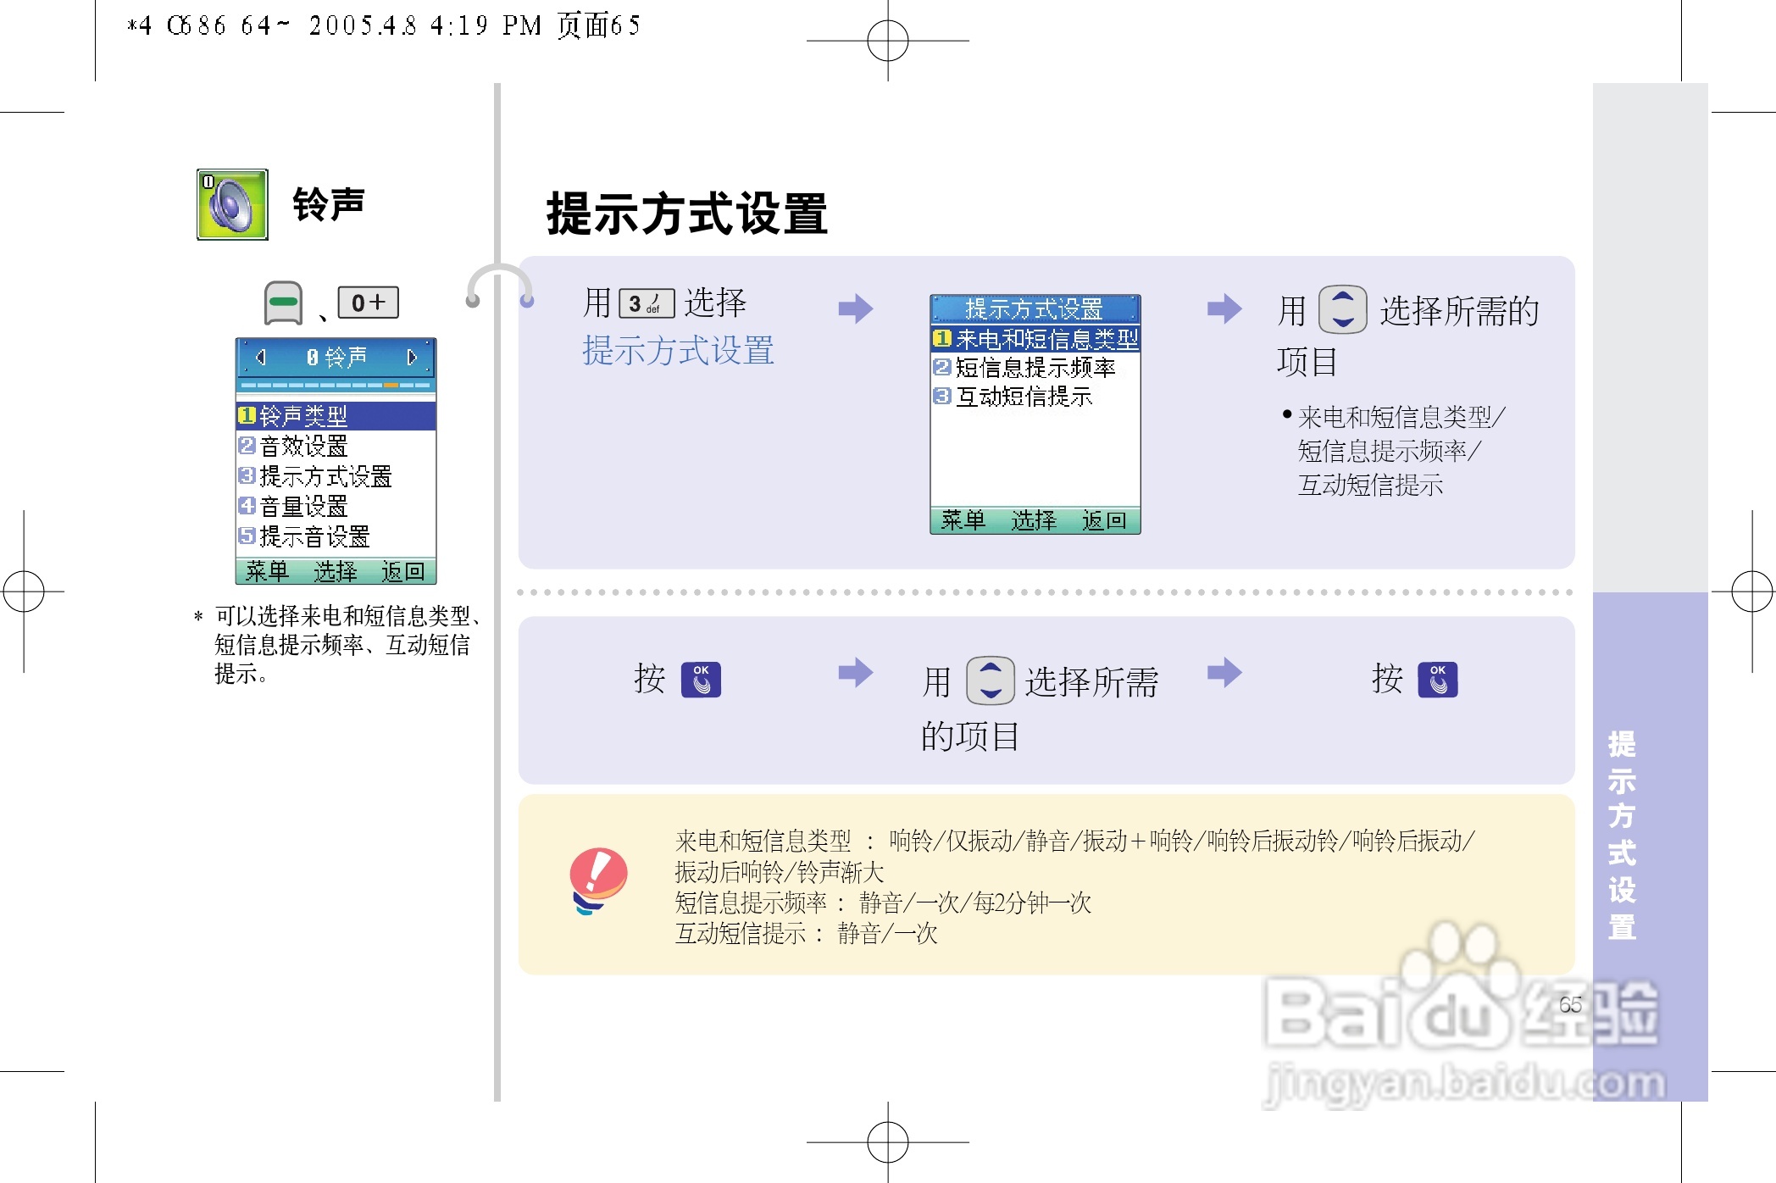
Task: Choose 短信息提示频率 option
Action: pyautogui.click(x=1035, y=368)
